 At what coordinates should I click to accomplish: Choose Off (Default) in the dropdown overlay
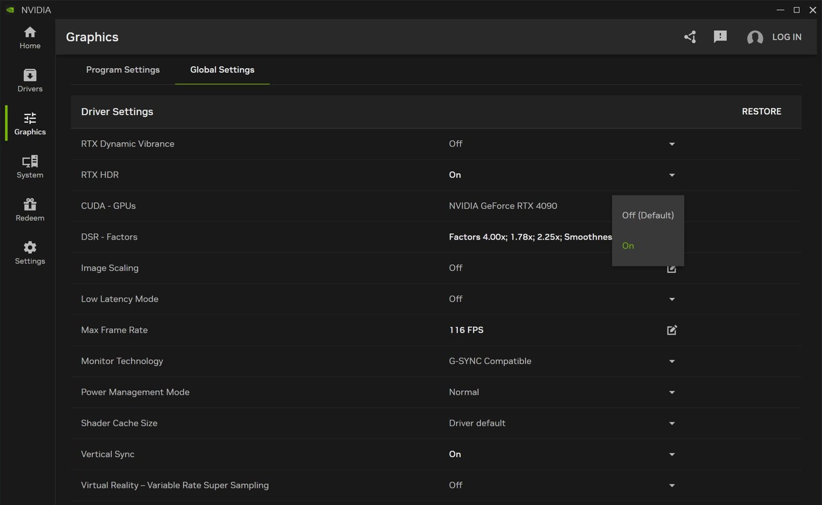pyautogui.click(x=648, y=215)
